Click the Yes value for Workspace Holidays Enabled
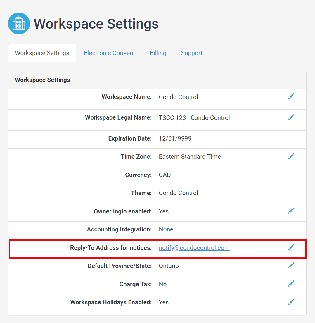The width and height of the screenshot is (315, 323). click(164, 302)
